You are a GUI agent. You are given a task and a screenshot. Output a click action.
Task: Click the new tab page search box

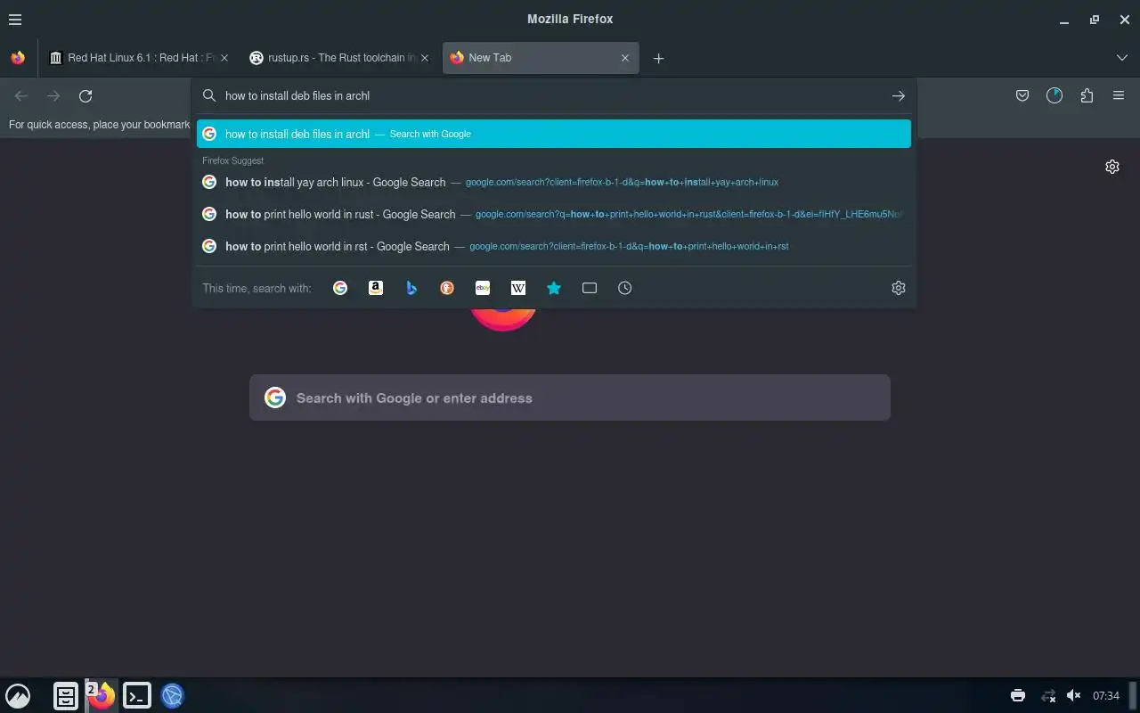coord(570,397)
